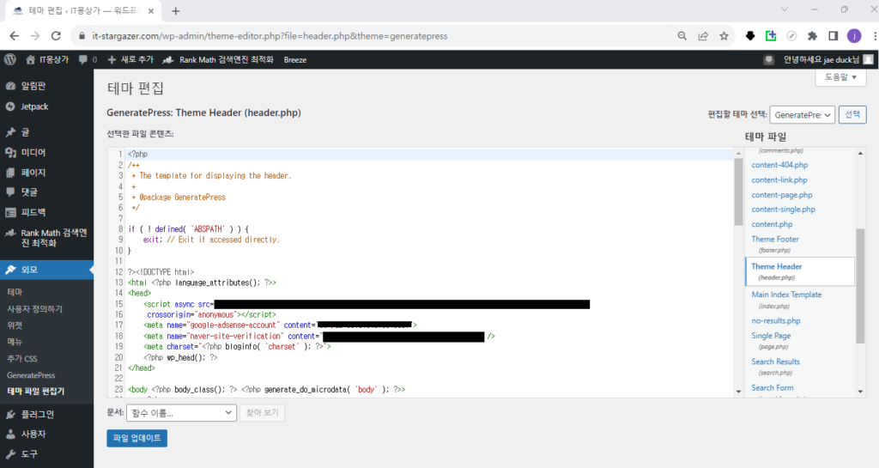The image size is (879, 468).
Task: Click the WordPress logo in admin bar
Action: pyautogui.click(x=9, y=59)
